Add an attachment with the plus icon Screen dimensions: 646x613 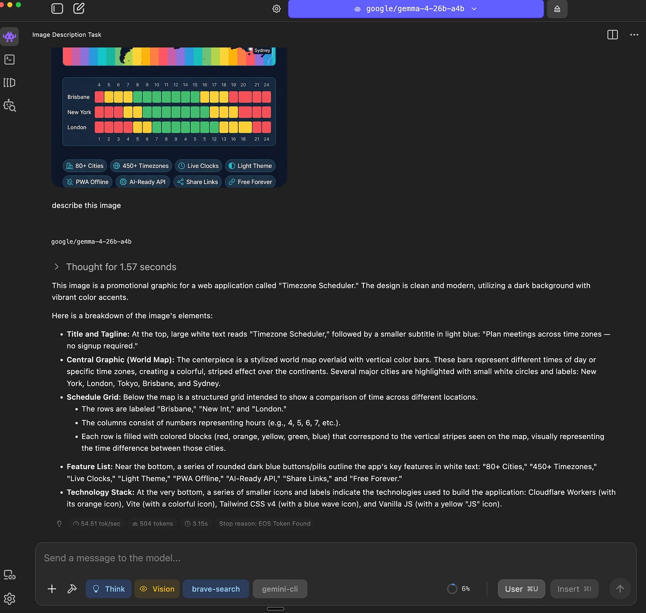point(51,589)
